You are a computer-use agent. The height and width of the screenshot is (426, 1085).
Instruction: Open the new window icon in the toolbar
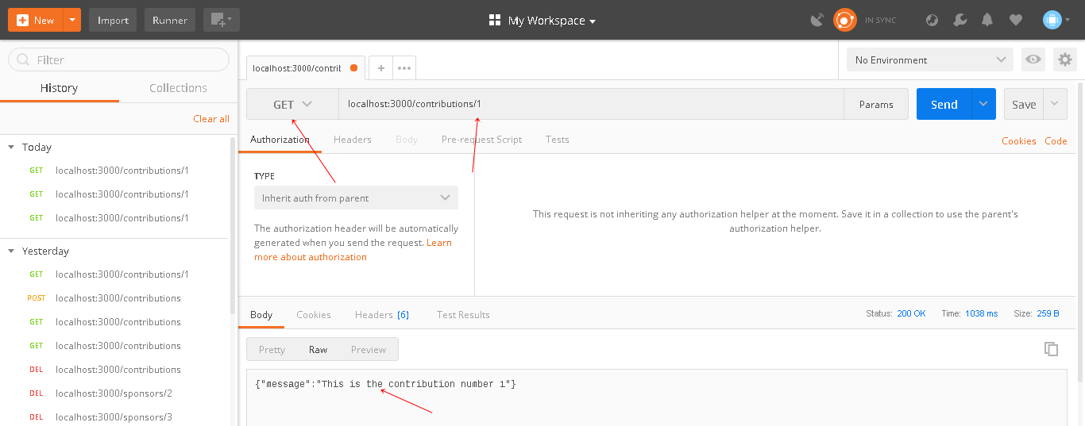point(222,20)
